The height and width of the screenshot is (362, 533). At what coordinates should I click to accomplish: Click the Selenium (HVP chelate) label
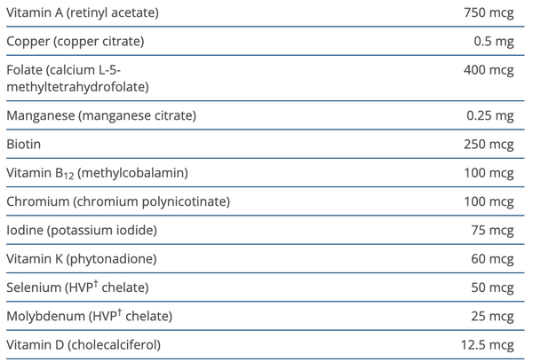tap(76, 287)
